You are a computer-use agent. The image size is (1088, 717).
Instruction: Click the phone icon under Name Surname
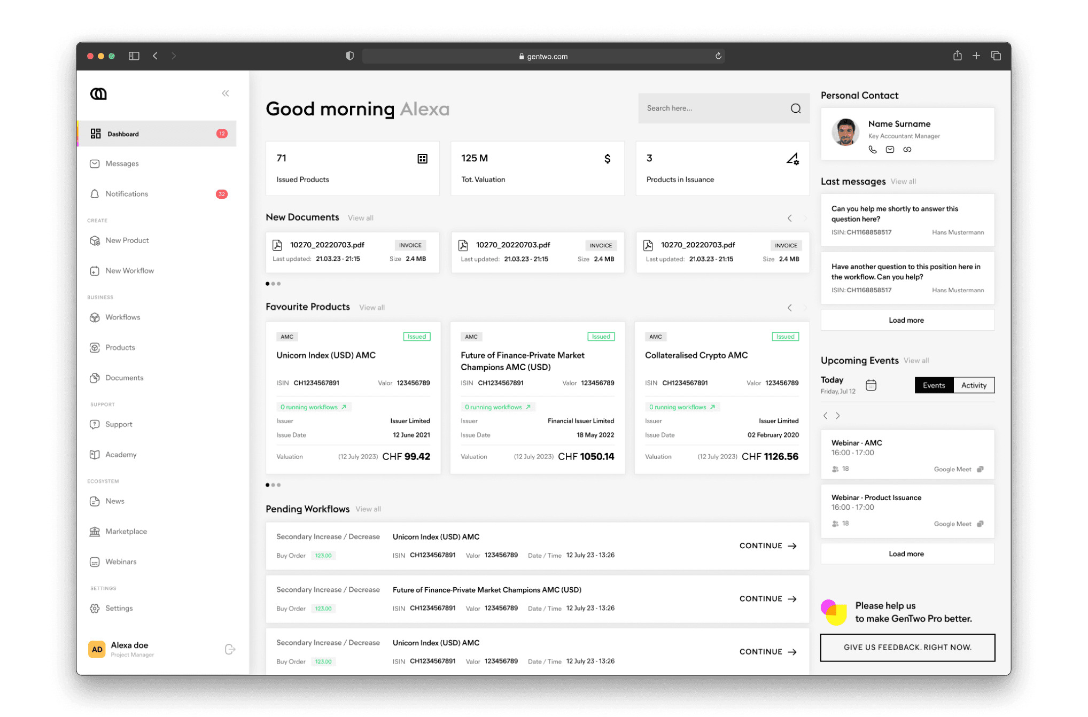click(872, 150)
